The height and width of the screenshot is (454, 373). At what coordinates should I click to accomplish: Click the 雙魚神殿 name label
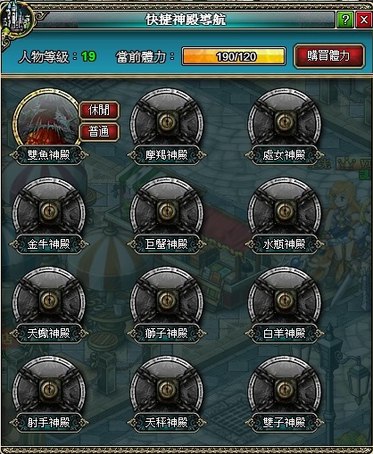tap(49, 155)
